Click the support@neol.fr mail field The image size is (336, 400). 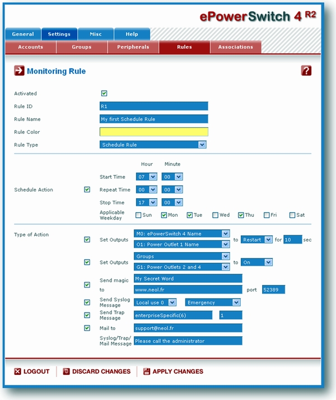pyautogui.click(x=188, y=328)
